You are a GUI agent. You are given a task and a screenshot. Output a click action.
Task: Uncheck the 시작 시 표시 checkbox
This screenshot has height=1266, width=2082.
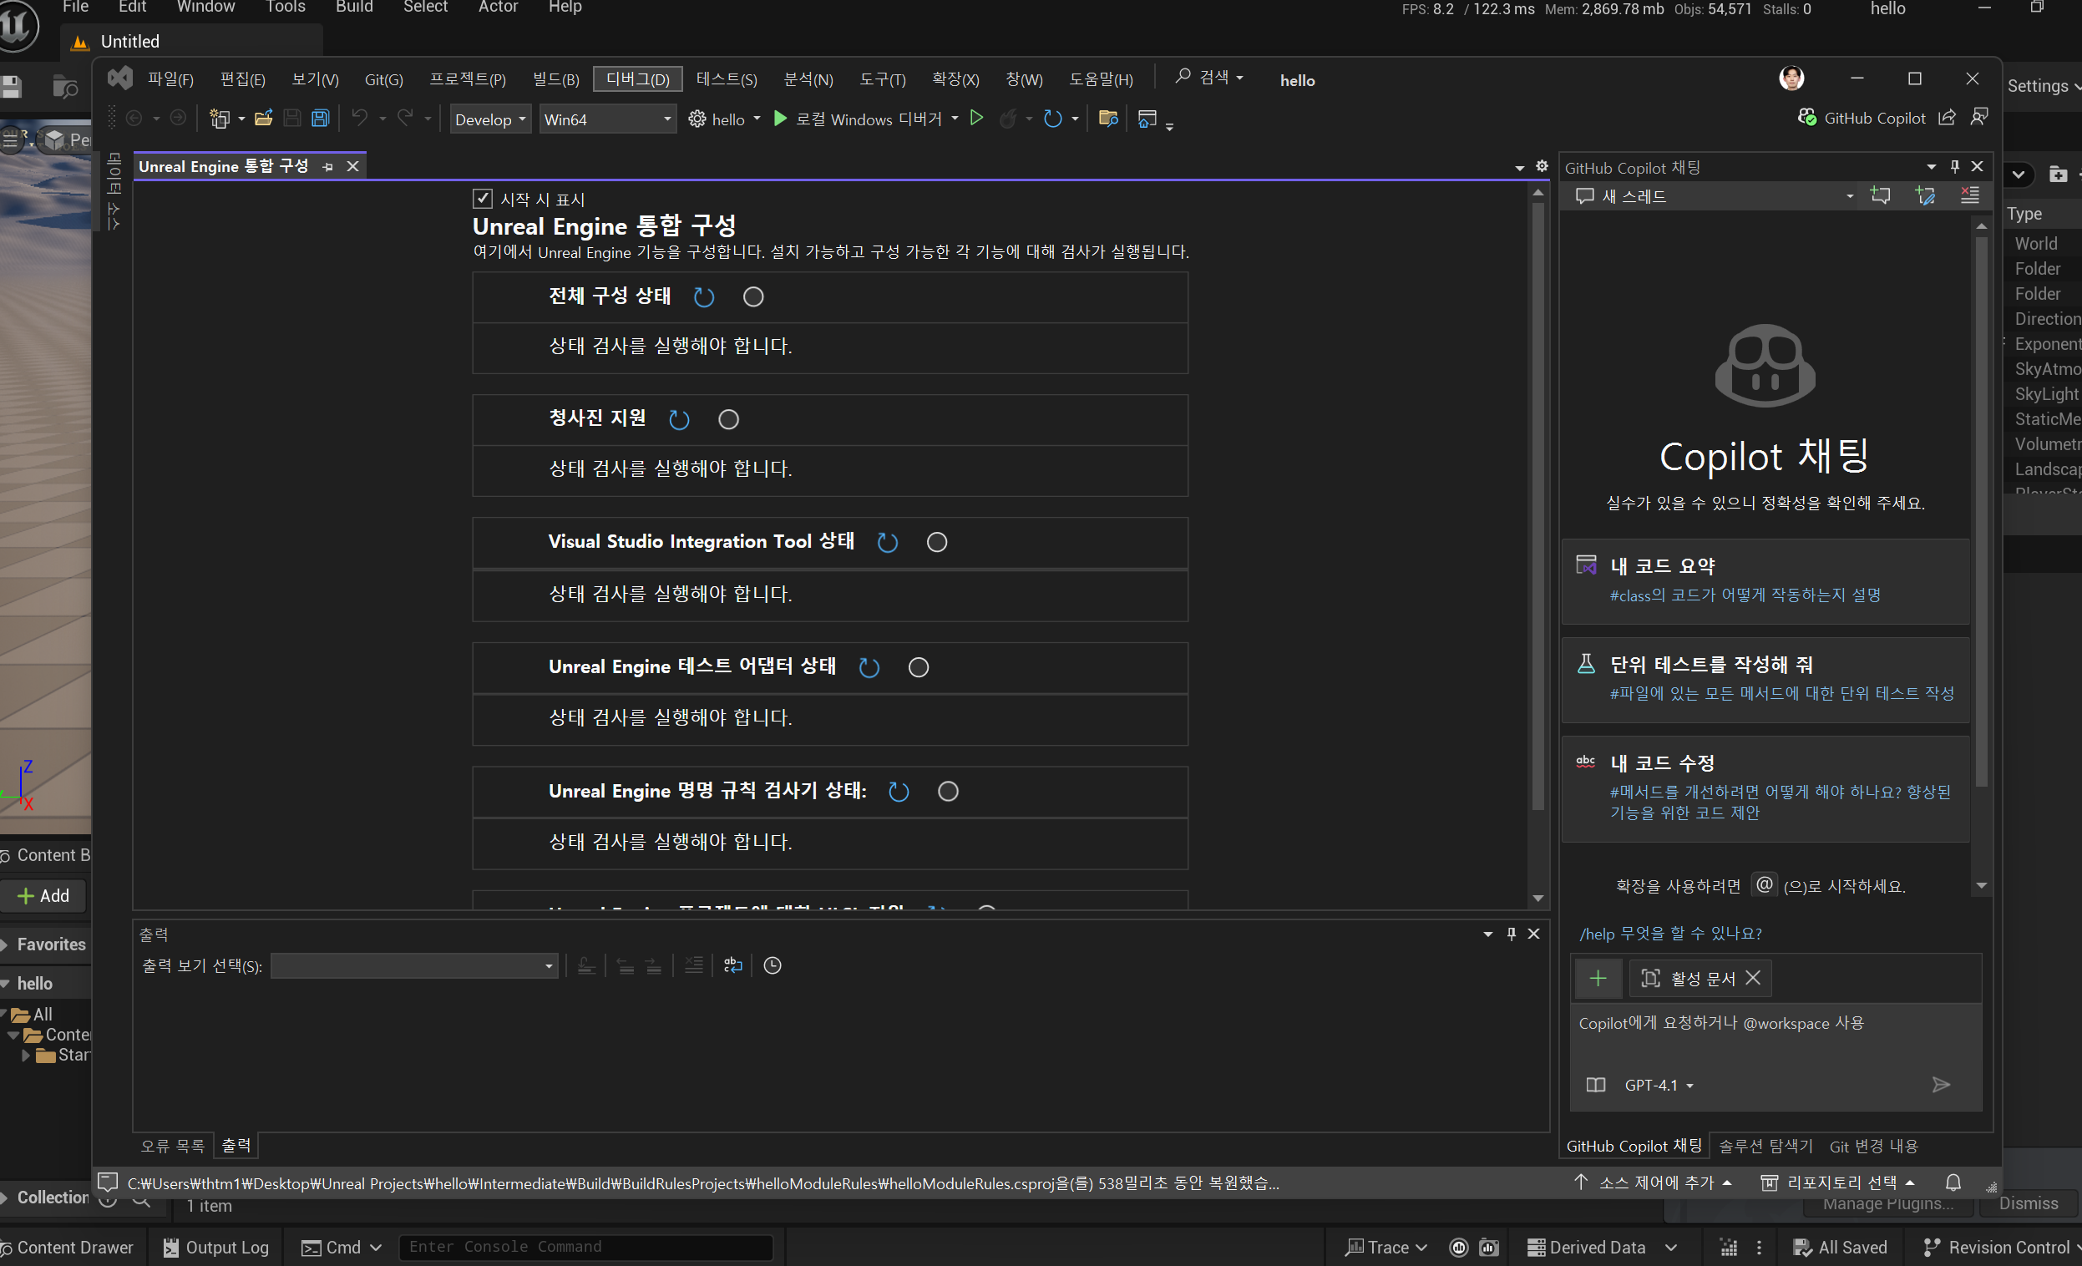482,199
